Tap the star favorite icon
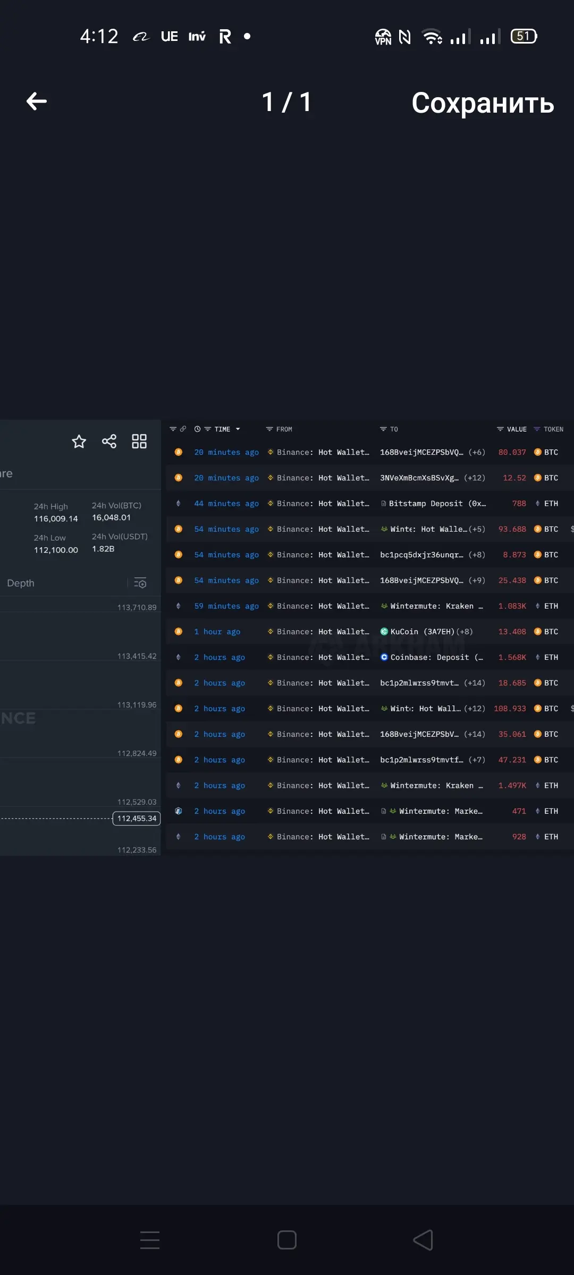The height and width of the screenshot is (1275, 574). pyautogui.click(x=79, y=441)
